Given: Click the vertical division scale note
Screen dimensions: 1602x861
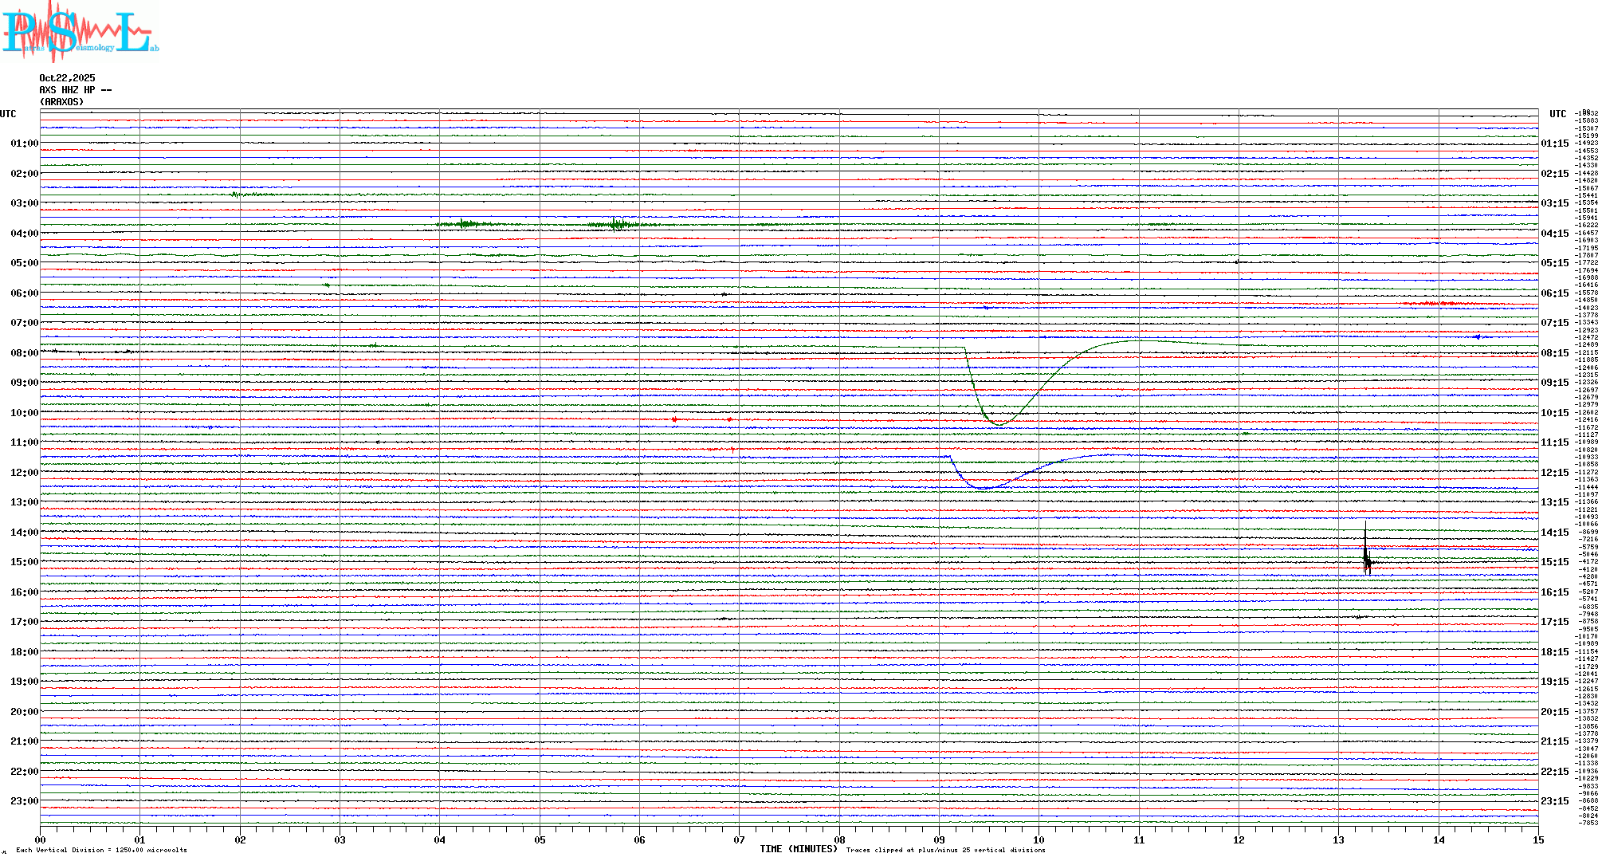Looking at the screenshot, I should (101, 850).
